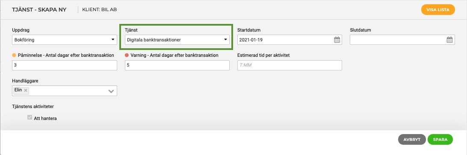Expand the Handläggare chevron dropdown
The width and height of the screenshot is (467, 155).
tap(111, 91)
